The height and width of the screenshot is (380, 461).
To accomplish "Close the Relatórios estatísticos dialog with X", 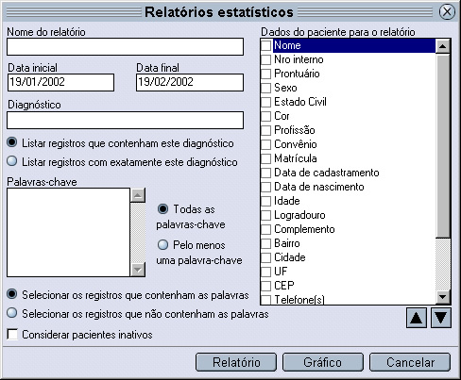I will click(447, 12).
